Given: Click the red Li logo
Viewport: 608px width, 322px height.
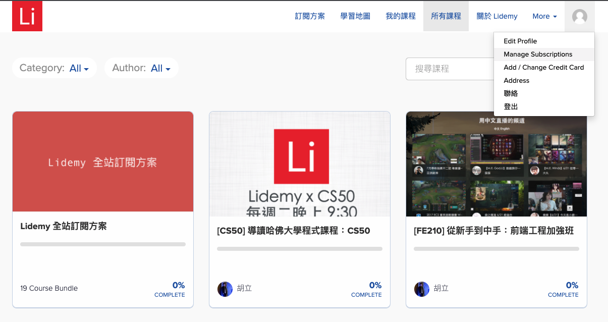Looking at the screenshot, I should pyautogui.click(x=27, y=16).
